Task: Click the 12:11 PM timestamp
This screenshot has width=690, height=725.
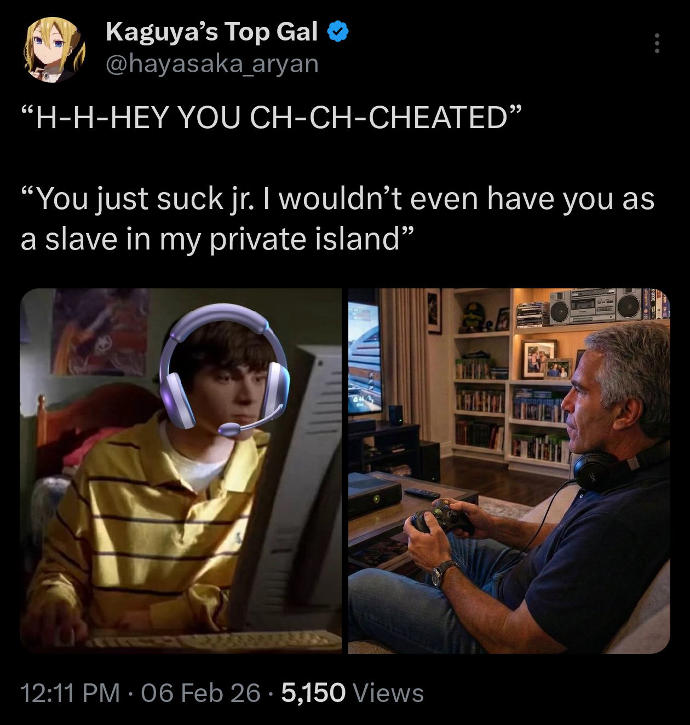Action: (70, 693)
